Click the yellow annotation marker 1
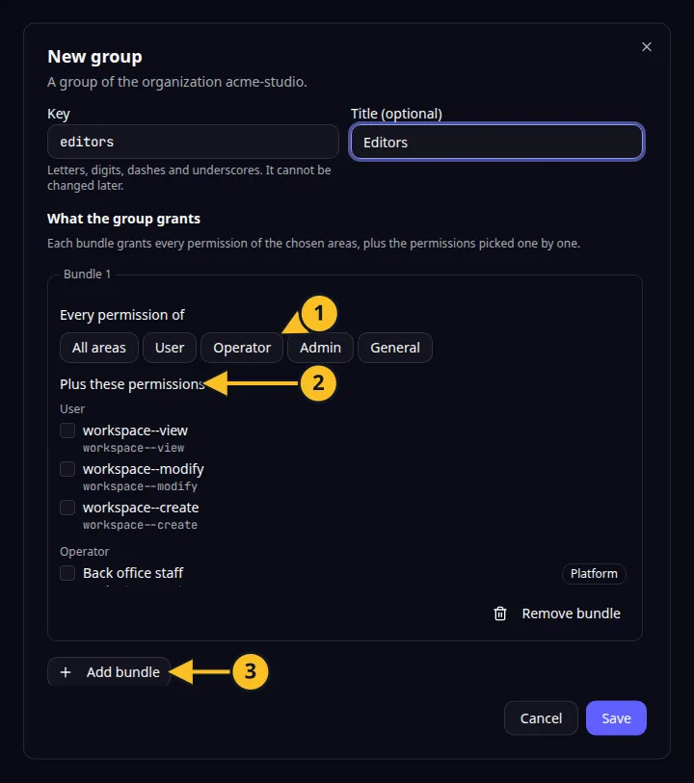 [319, 314]
